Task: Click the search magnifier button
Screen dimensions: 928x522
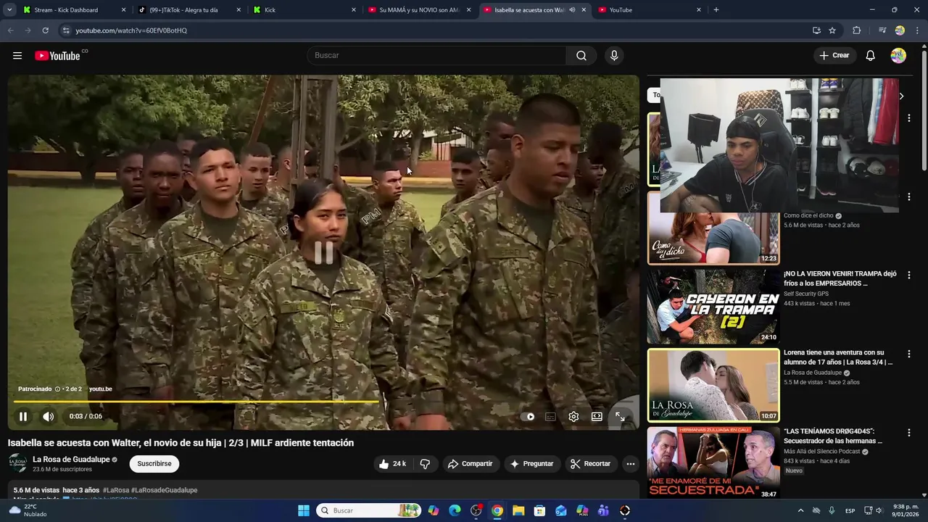Action: (581, 56)
